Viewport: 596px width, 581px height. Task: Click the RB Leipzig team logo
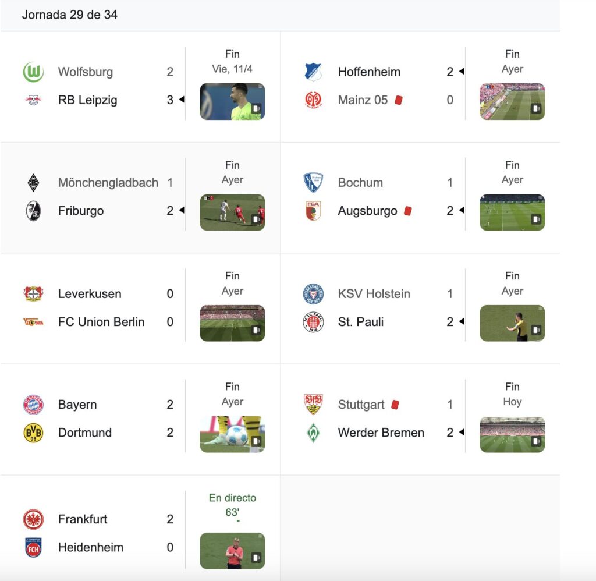click(33, 100)
